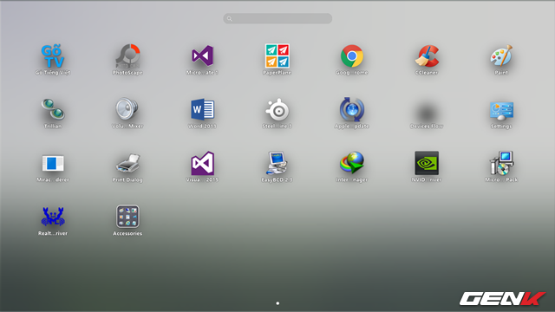Launch the Mirac...derer app
The image size is (555, 312).
click(53, 164)
